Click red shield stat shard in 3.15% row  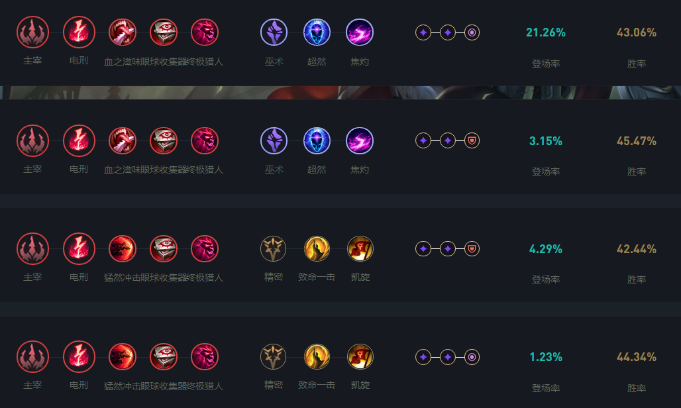pos(472,140)
